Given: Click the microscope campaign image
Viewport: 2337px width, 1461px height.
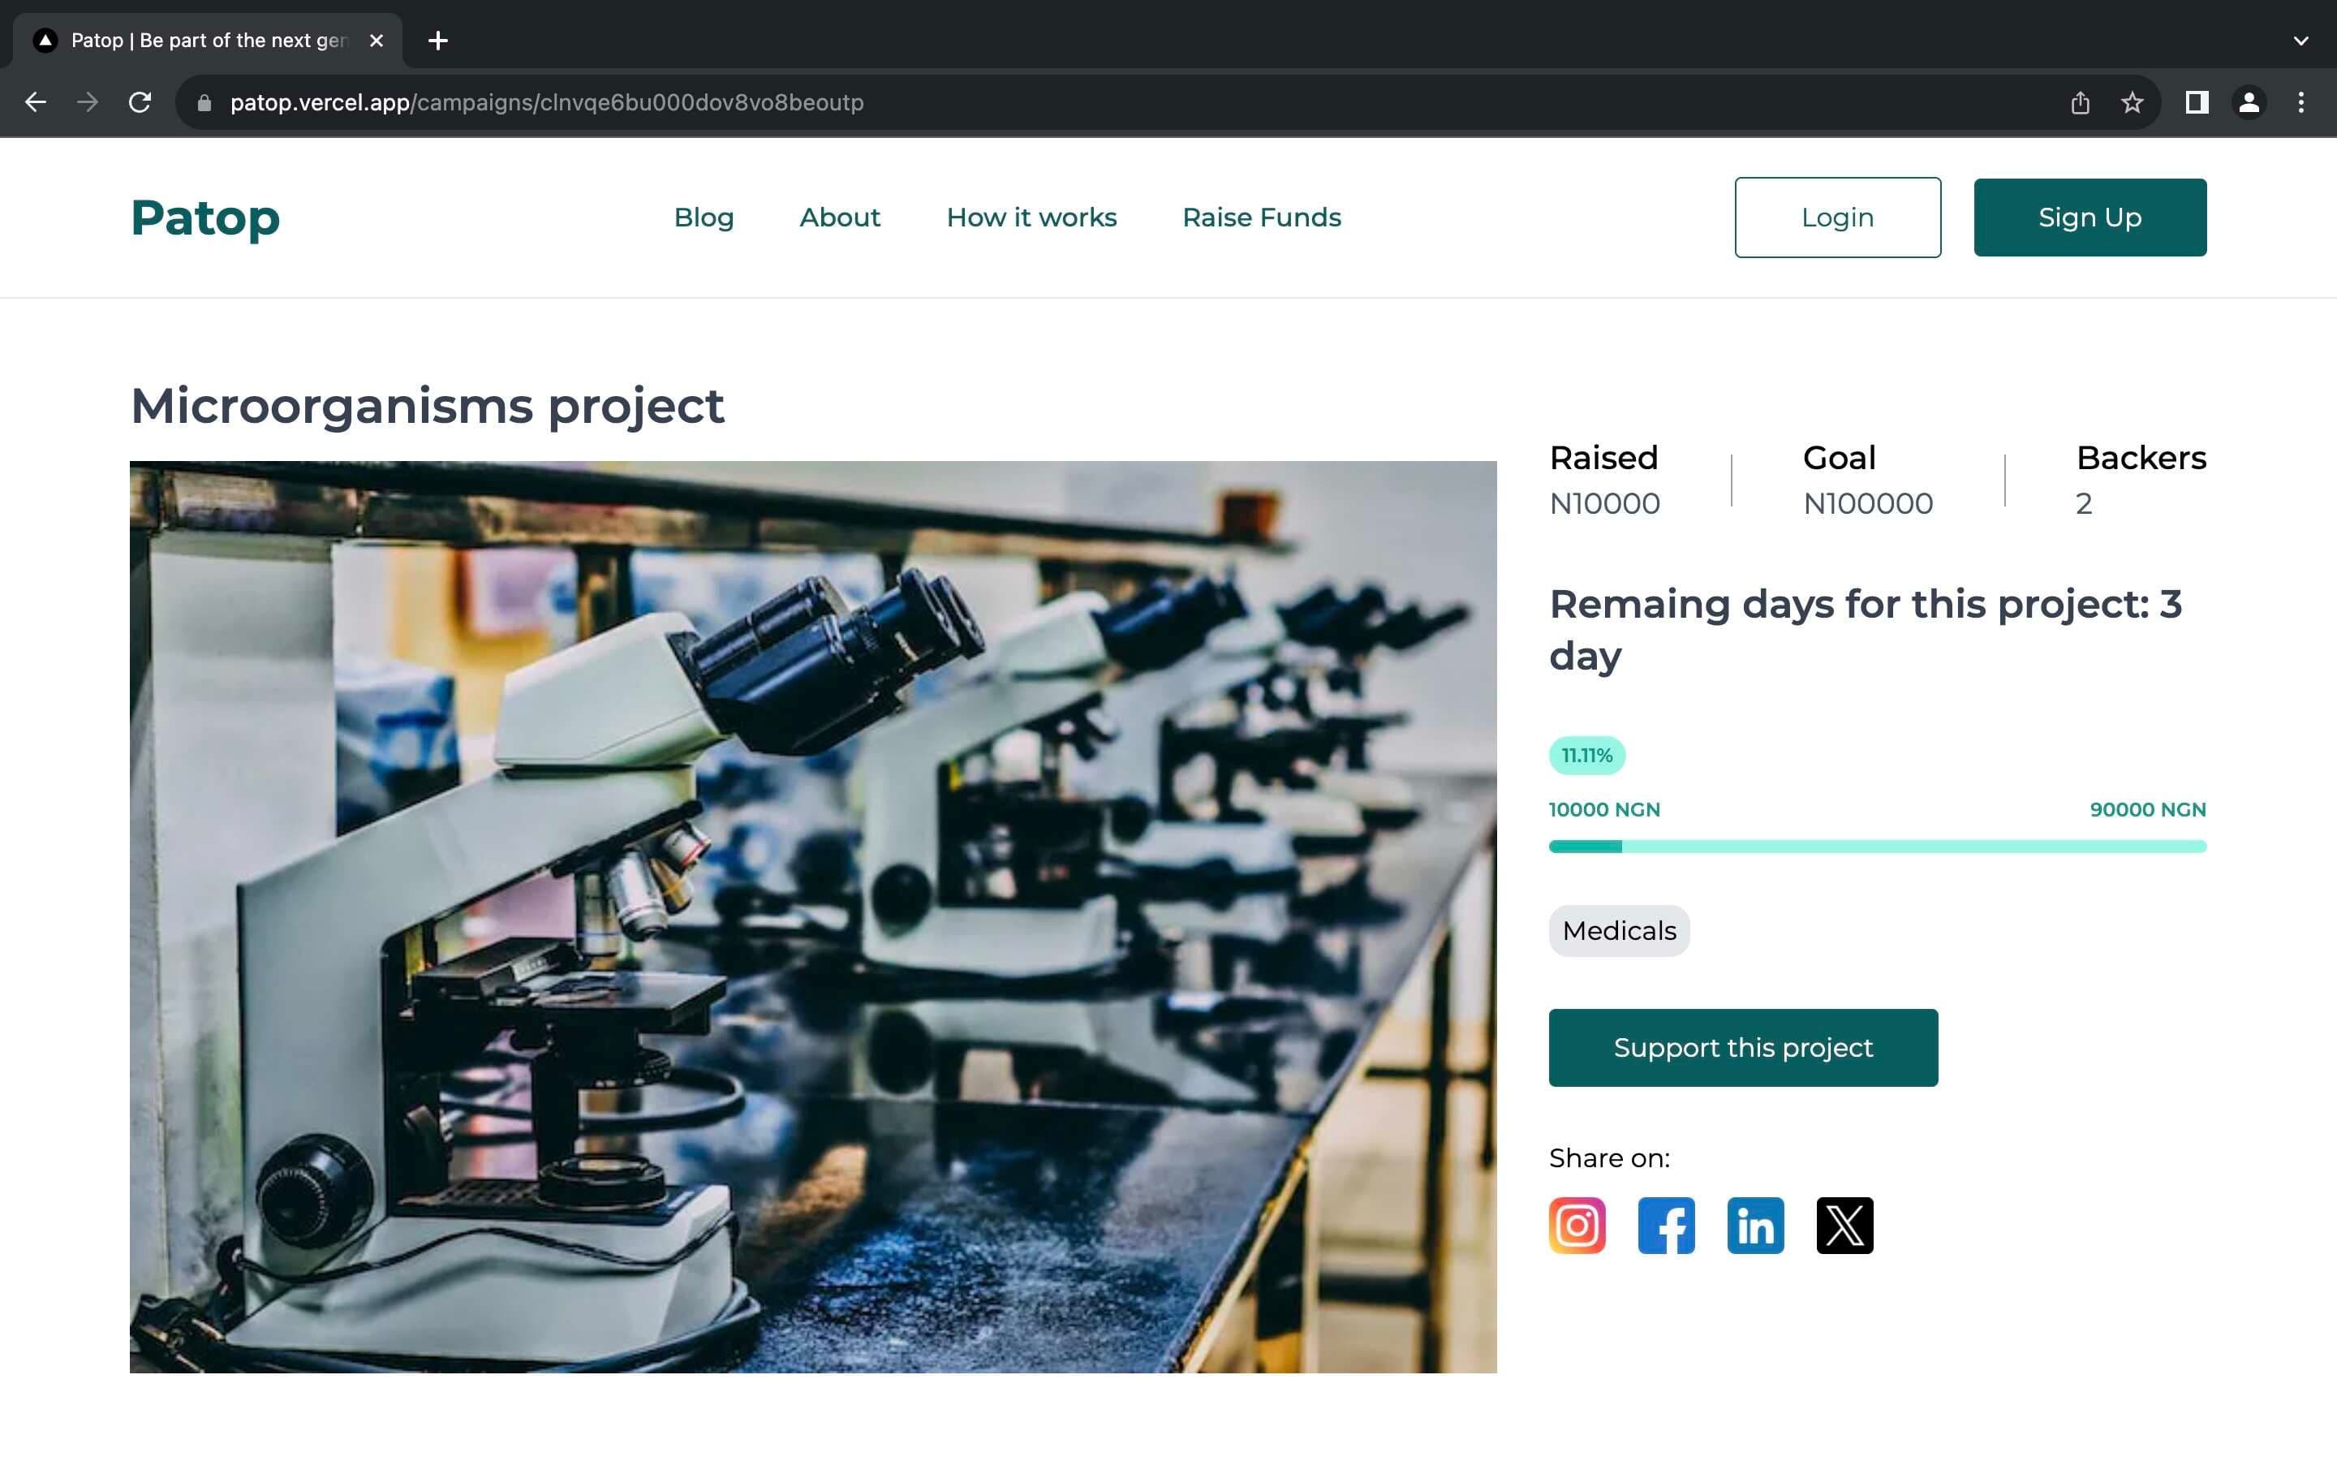Looking at the screenshot, I should click(x=812, y=916).
